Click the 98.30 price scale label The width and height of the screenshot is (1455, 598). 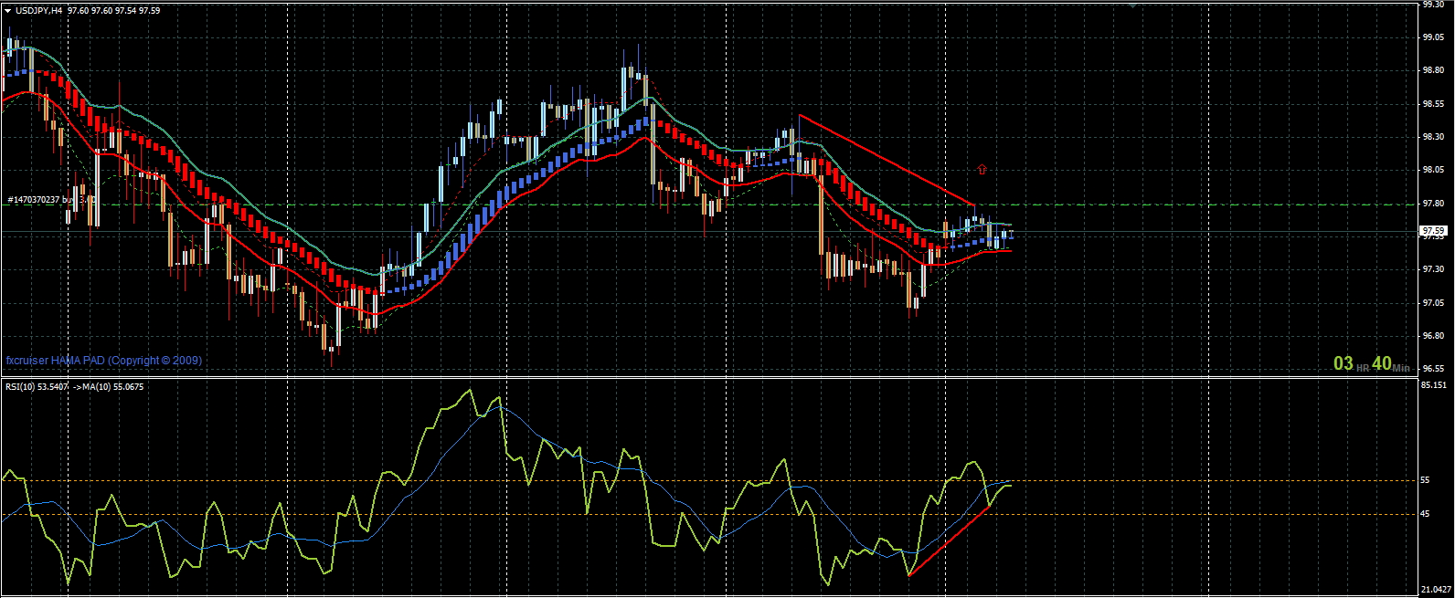(x=1432, y=137)
